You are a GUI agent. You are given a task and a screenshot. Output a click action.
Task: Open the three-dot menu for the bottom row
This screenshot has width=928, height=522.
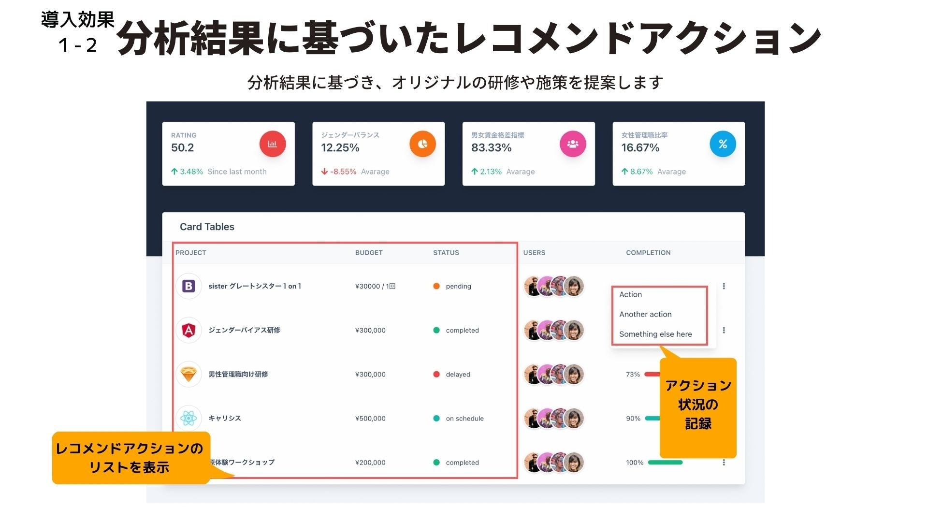[724, 463]
